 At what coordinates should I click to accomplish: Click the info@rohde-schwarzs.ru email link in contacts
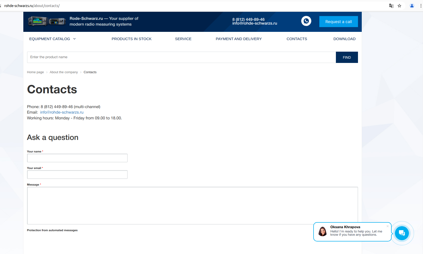click(62, 112)
